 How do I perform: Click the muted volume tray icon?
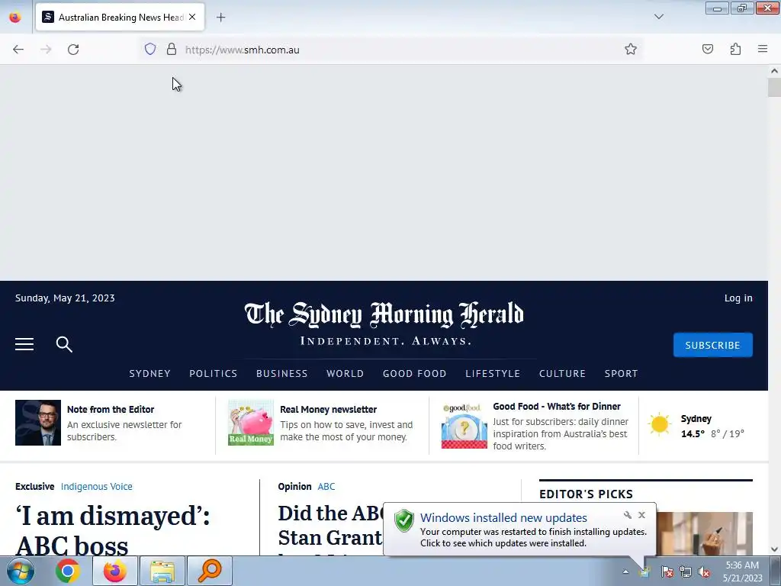point(704,572)
